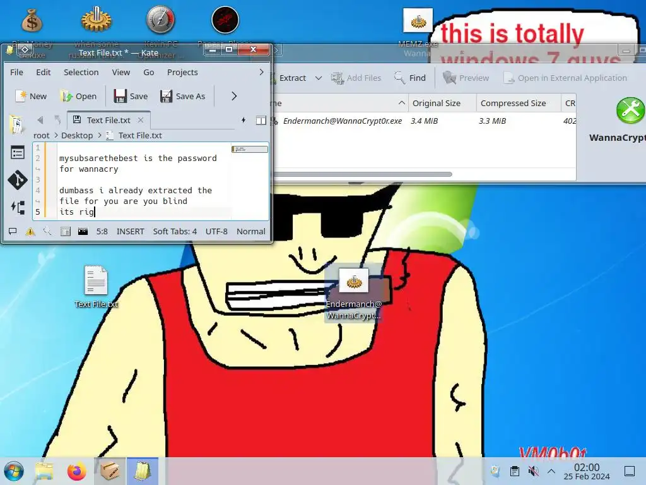The height and width of the screenshot is (485, 646).
Task: Click the terminal icon in status bar
Action: click(83, 231)
